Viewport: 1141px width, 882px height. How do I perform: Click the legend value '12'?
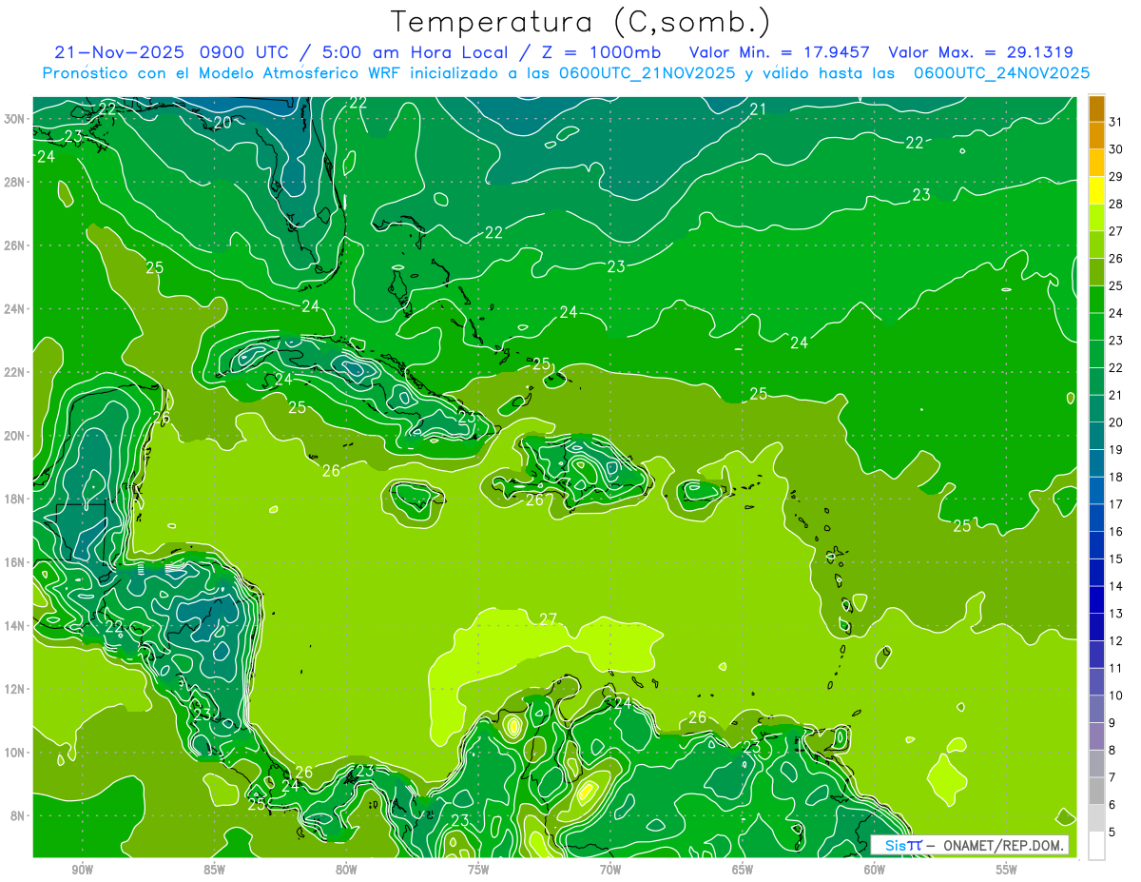1116,641
